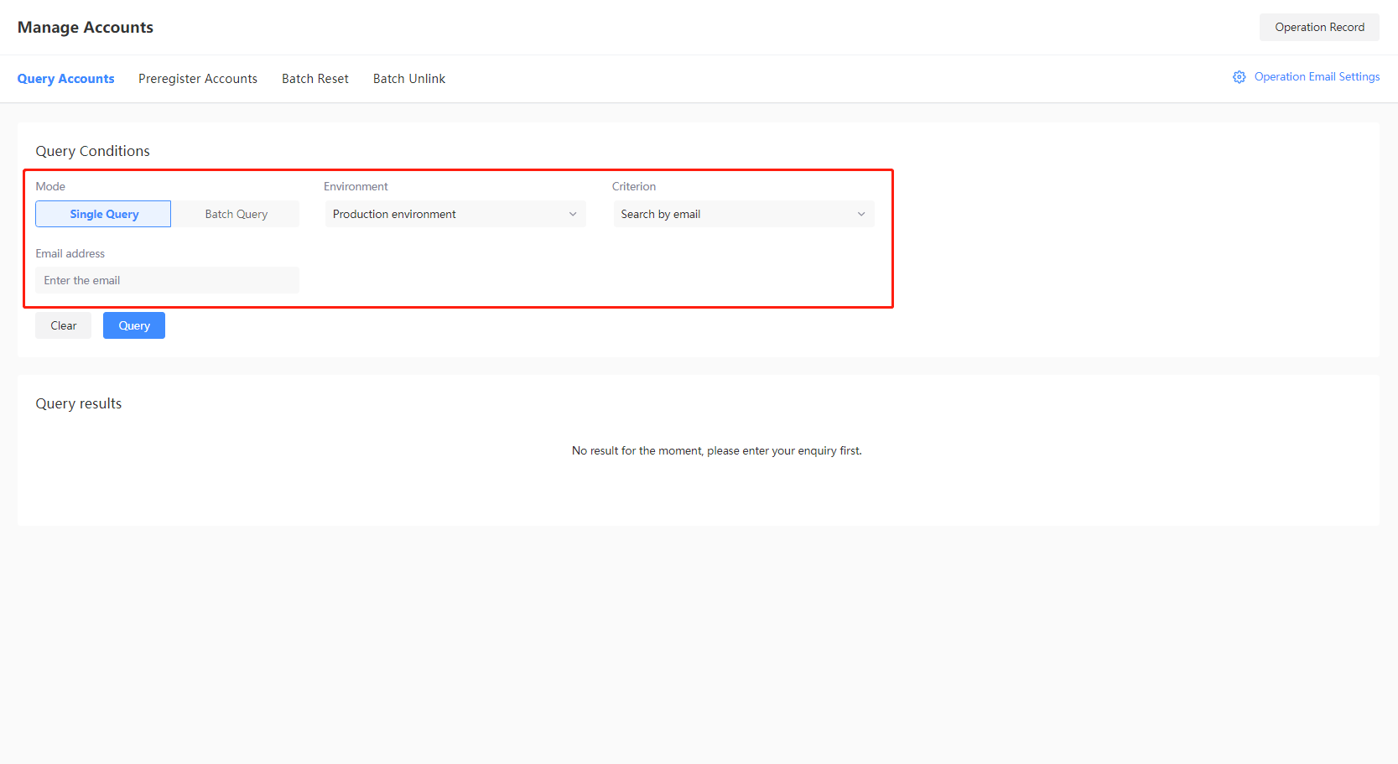
Task: Open the Batch Reset tab
Action: [314, 78]
